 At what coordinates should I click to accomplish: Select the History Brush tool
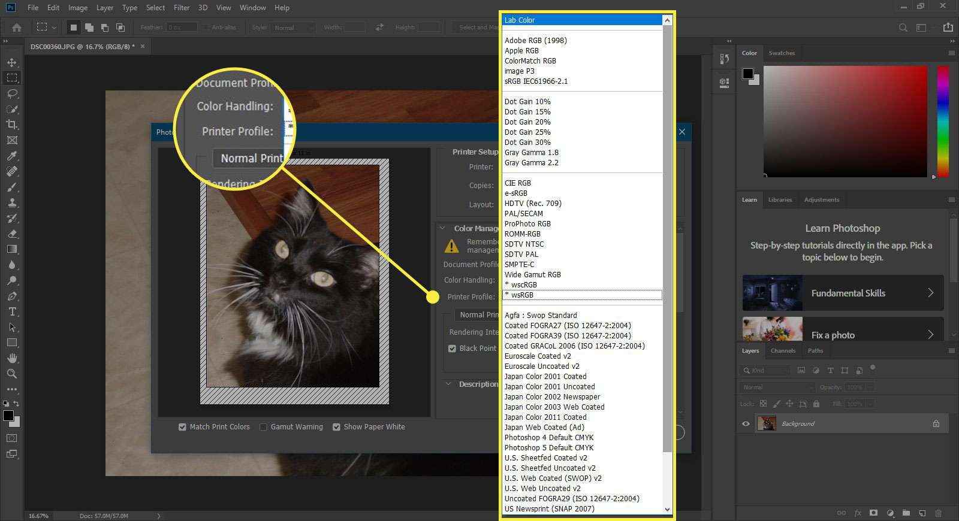pos(12,218)
